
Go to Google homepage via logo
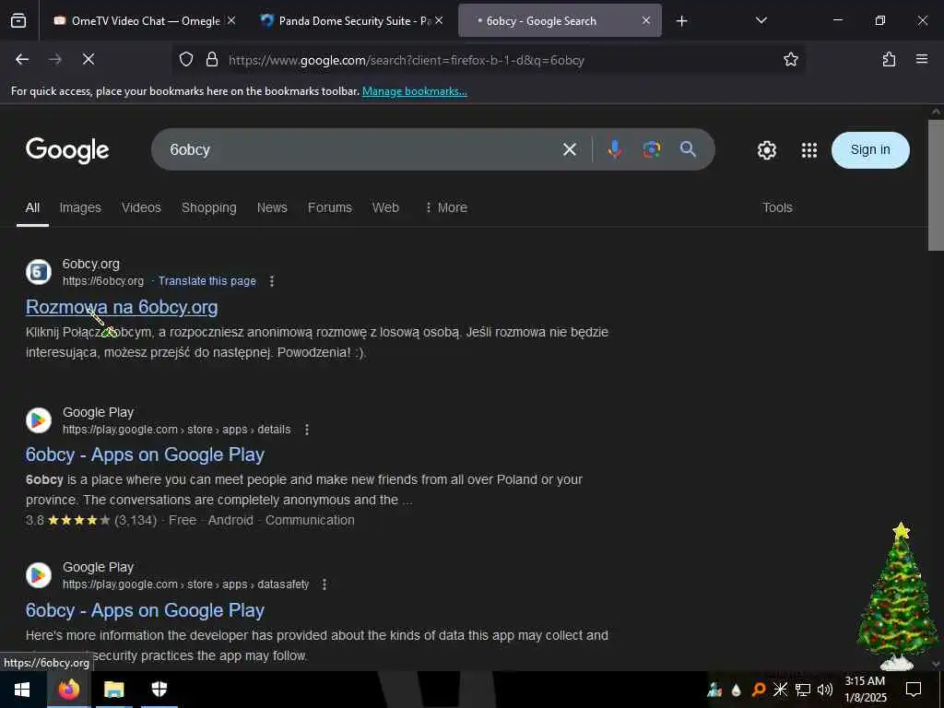67,150
